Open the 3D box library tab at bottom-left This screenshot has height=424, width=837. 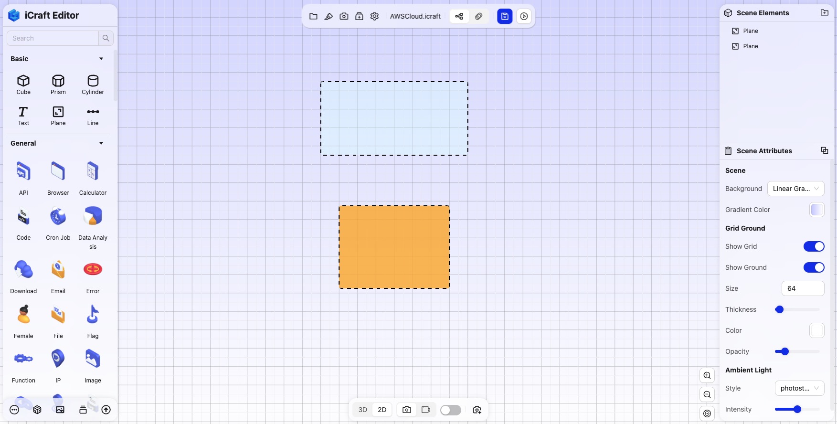tap(37, 410)
